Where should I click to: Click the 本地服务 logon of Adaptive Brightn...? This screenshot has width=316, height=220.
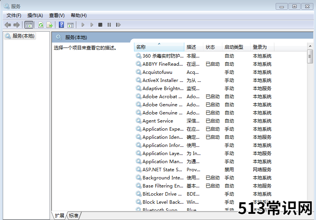point(262,89)
